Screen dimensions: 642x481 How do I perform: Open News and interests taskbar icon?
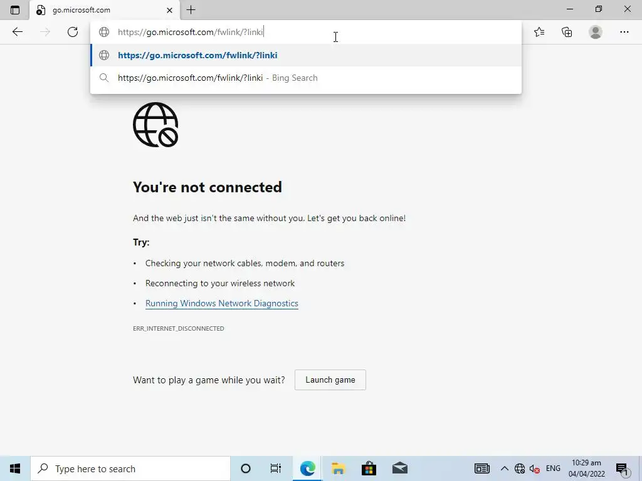coord(482,468)
